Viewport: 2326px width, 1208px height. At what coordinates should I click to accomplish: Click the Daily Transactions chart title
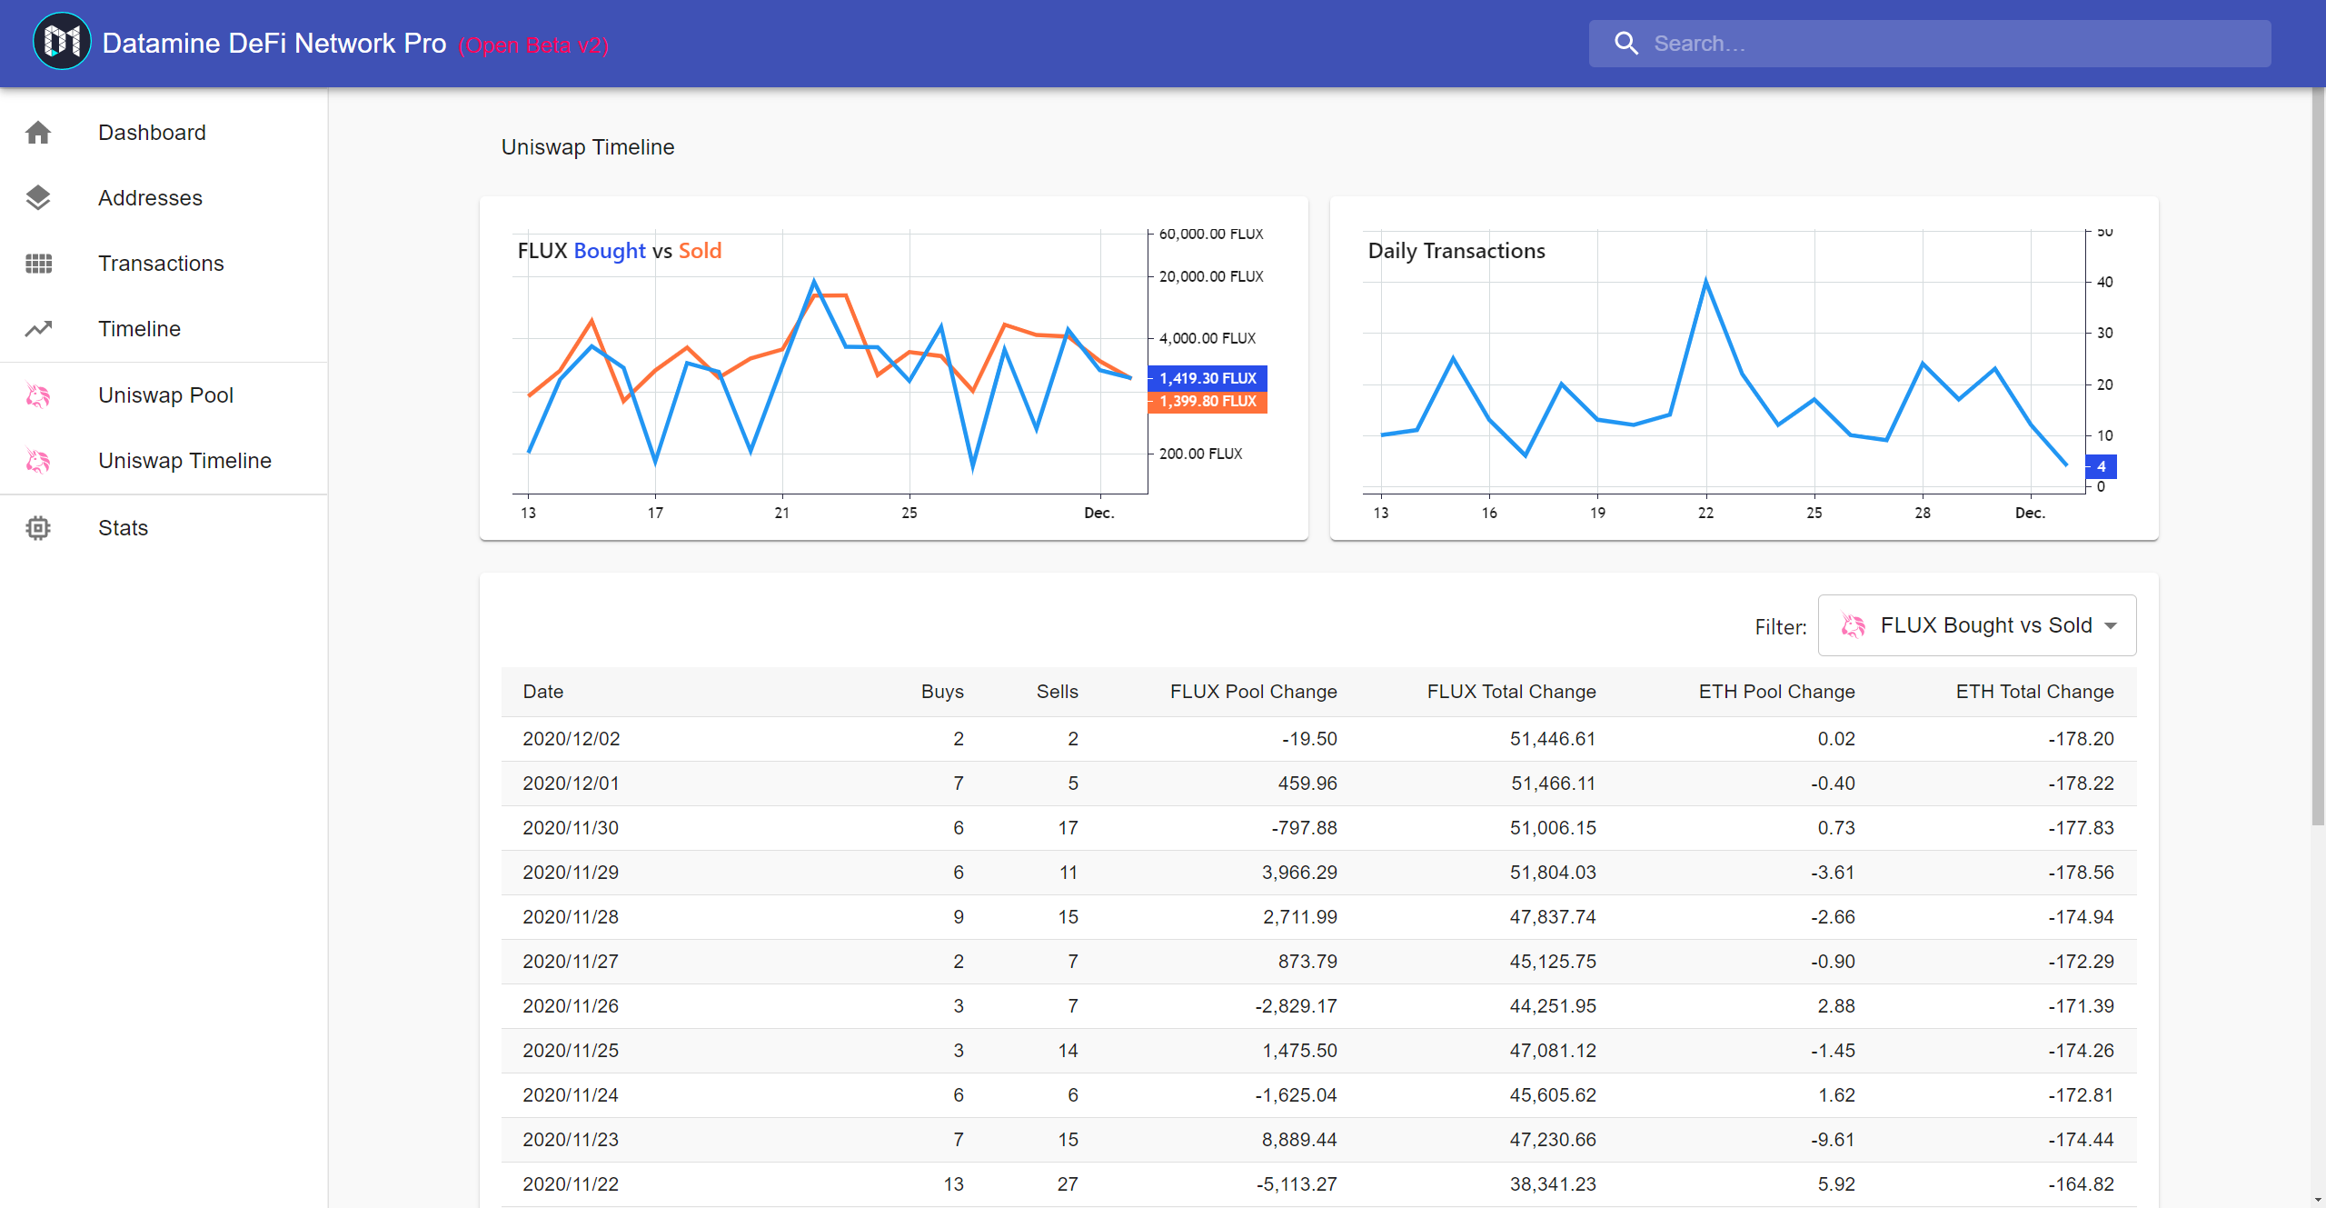[x=1456, y=251]
